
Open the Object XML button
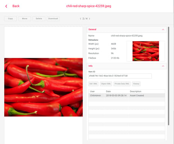click(106, 84)
